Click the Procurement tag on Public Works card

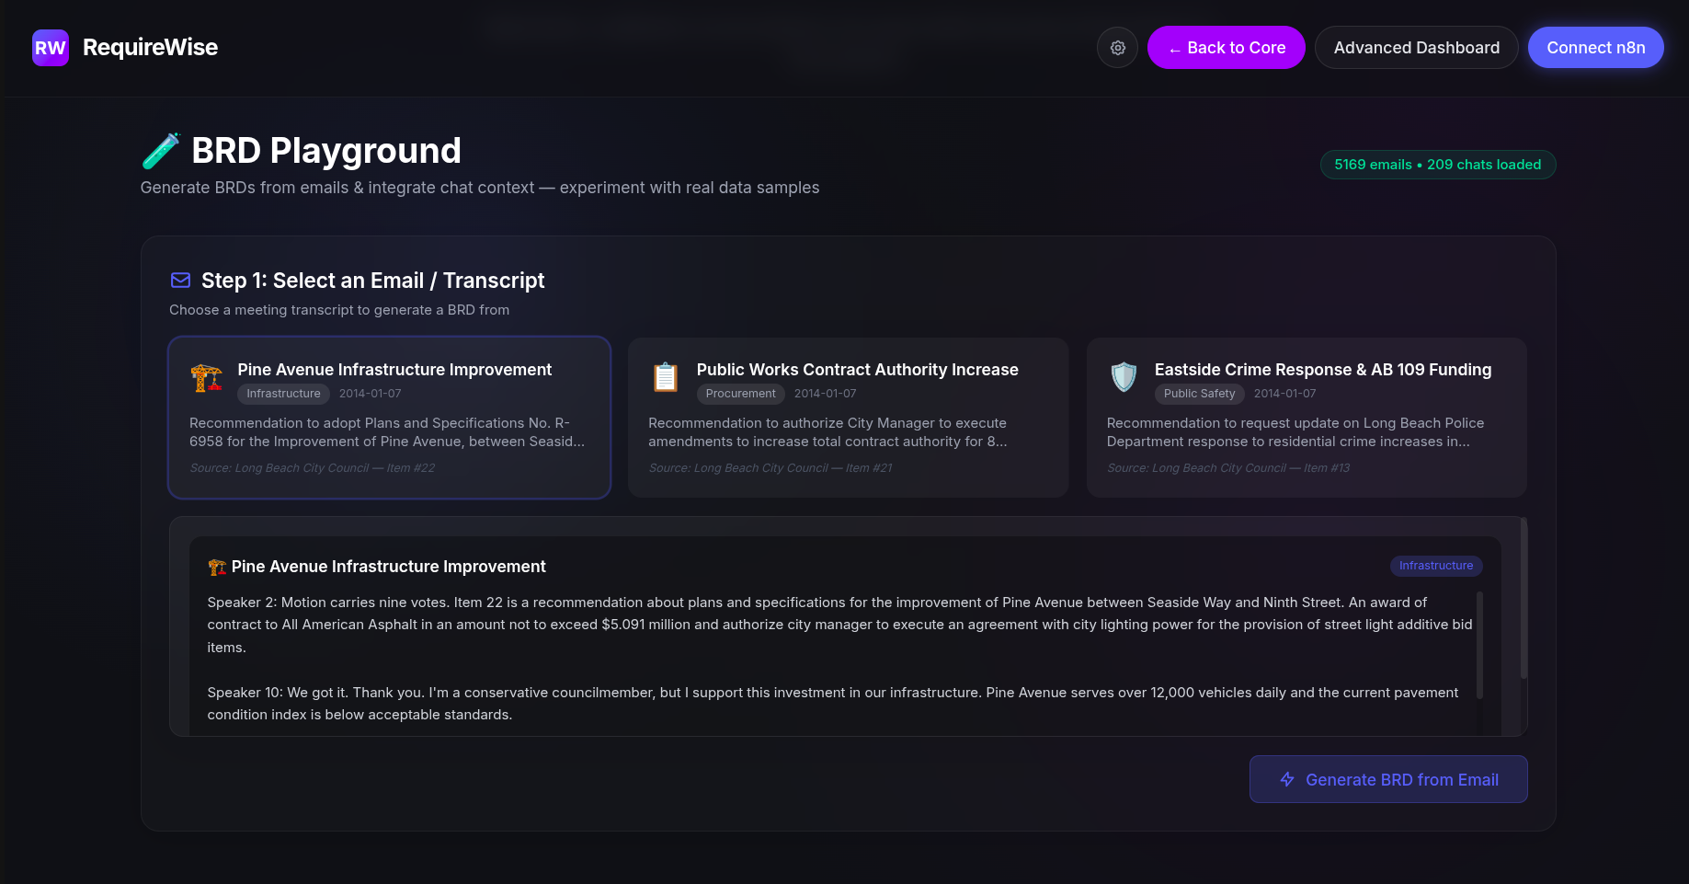(740, 394)
